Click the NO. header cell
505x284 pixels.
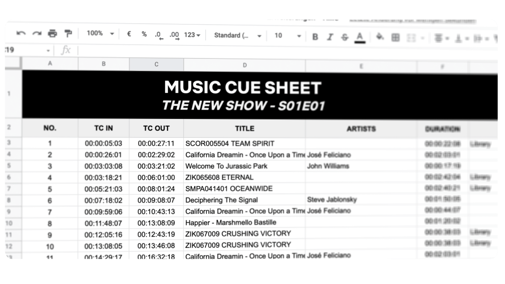click(50, 128)
